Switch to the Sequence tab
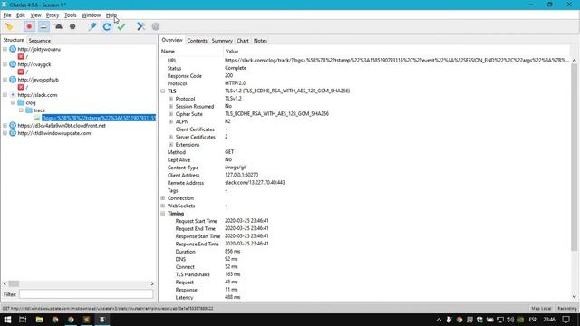 40,40
